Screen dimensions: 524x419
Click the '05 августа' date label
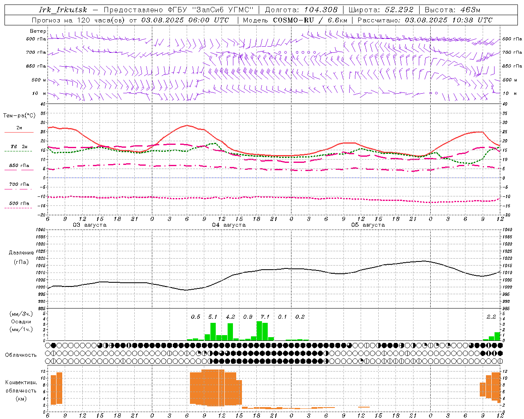pos(368,225)
